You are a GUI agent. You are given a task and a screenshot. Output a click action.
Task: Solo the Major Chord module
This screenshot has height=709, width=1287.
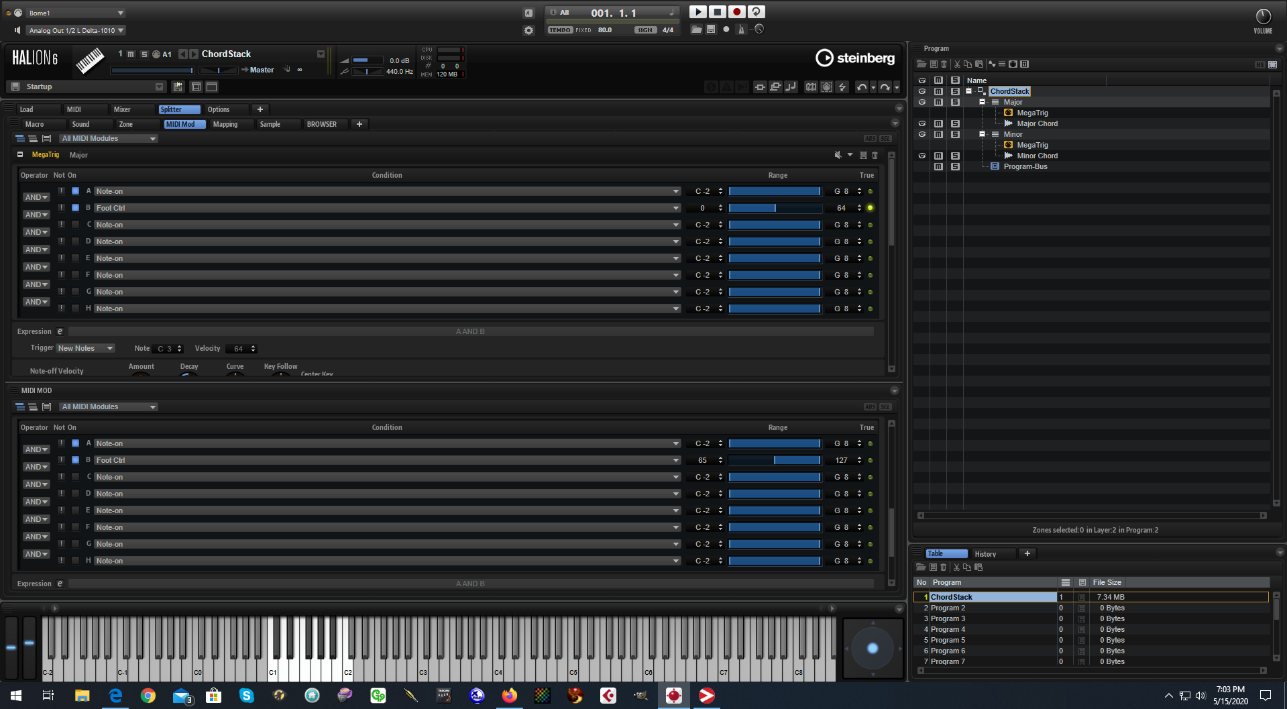click(955, 123)
